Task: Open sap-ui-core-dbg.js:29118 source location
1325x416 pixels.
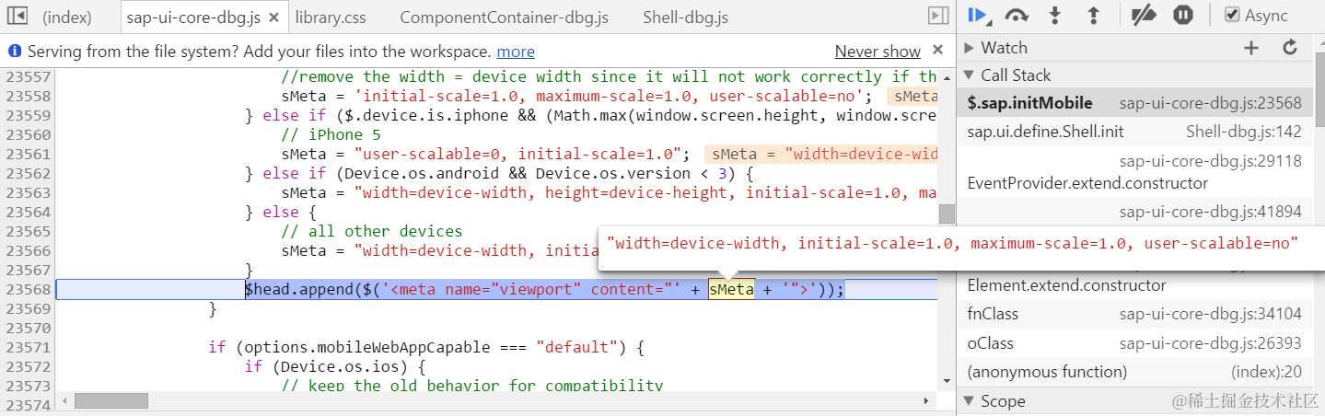Action: (x=1211, y=161)
